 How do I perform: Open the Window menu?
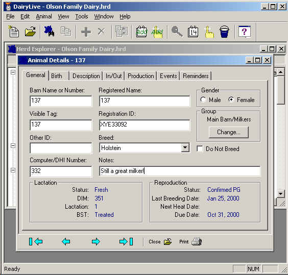coord(104,16)
